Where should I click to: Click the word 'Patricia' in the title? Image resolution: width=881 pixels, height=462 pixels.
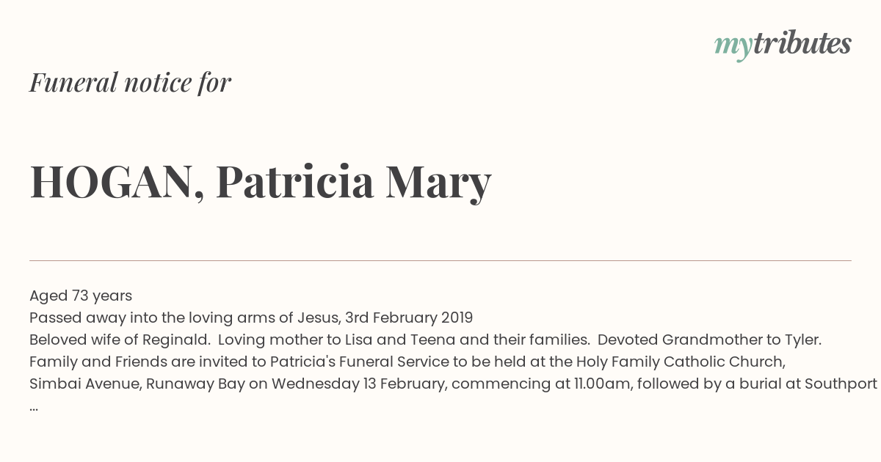[295, 182]
